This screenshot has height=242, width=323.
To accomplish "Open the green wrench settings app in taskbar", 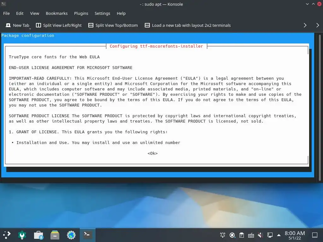I will pos(22,235).
